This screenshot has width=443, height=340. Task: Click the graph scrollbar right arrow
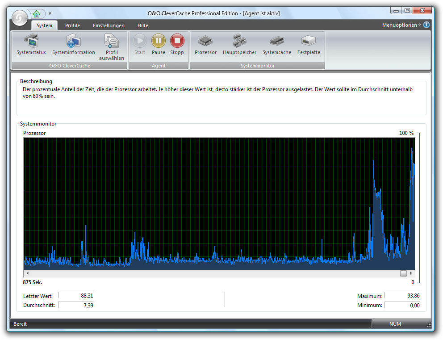[x=411, y=273]
